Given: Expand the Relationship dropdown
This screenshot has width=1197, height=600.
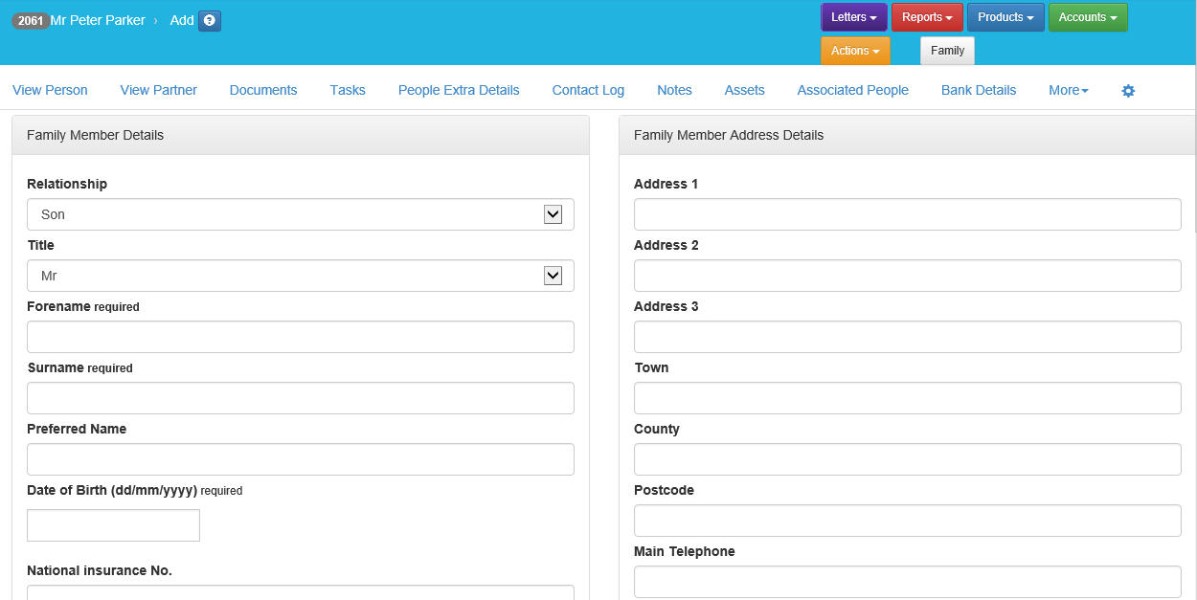Looking at the screenshot, I should click(300, 214).
